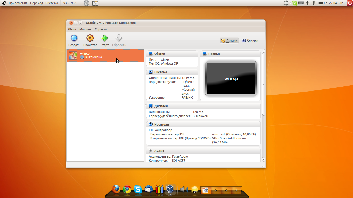Click the Выключена status text
The height and width of the screenshot is (198, 353).
pos(93,57)
